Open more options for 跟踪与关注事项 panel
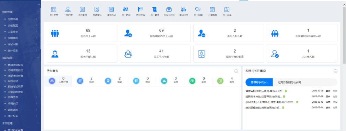346x131 pixels. 336,71
